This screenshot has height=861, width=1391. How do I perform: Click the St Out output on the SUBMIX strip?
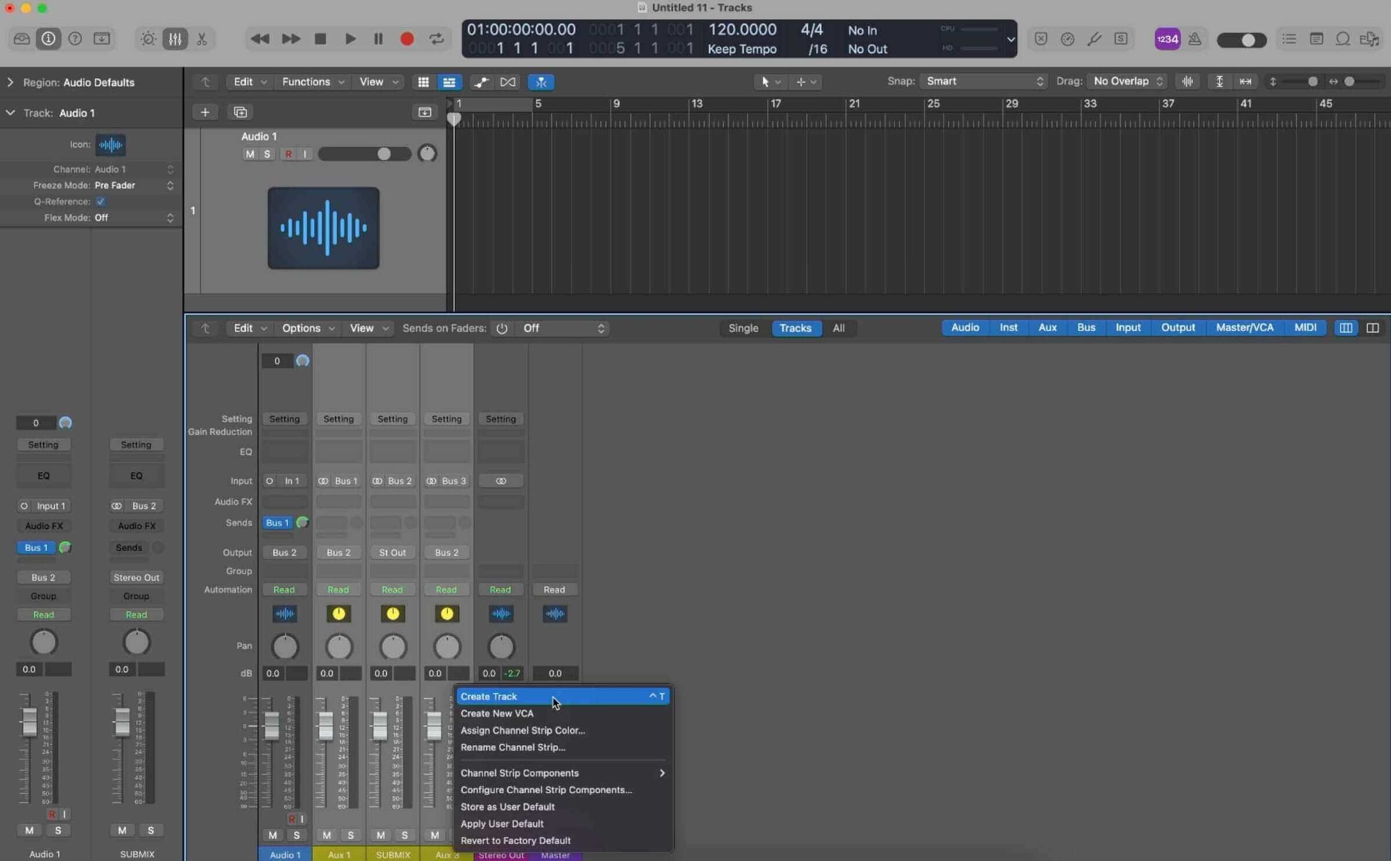pos(392,553)
